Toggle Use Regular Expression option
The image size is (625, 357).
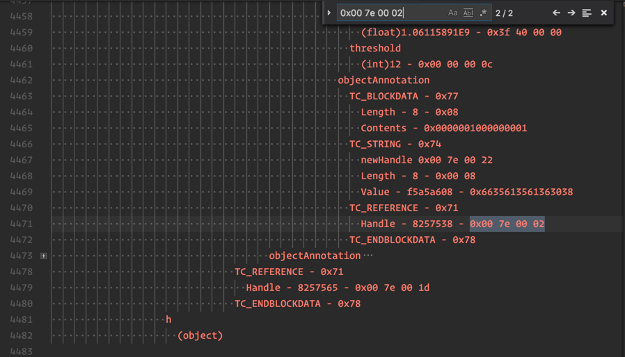[x=483, y=13]
